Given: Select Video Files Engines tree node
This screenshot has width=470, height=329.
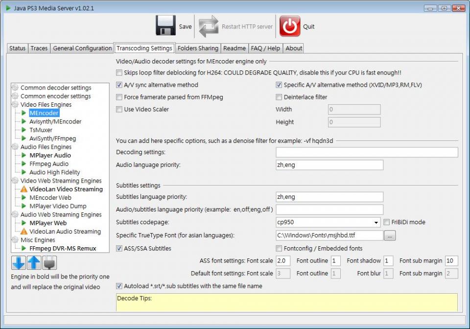Looking at the screenshot, I should pos(46,105).
